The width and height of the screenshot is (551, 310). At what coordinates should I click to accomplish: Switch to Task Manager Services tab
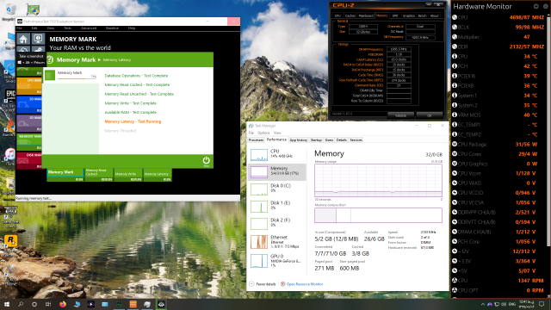click(x=356, y=139)
